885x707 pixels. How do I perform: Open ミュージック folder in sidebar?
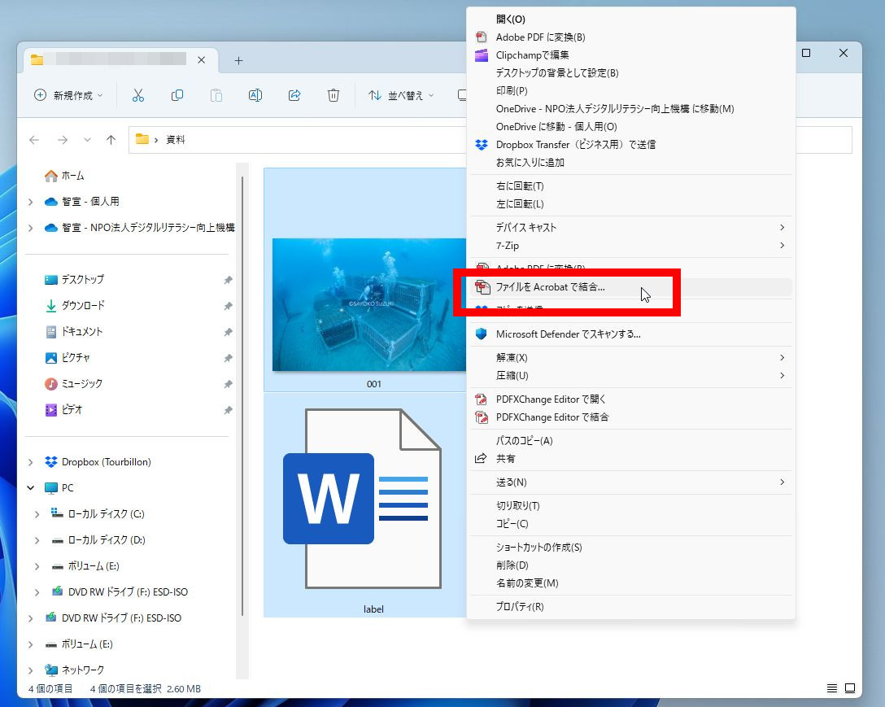coord(73,383)
